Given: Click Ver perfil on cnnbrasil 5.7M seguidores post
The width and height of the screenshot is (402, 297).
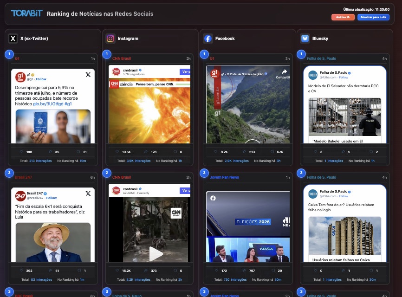Looking at the screenshot, I should 185,72.
